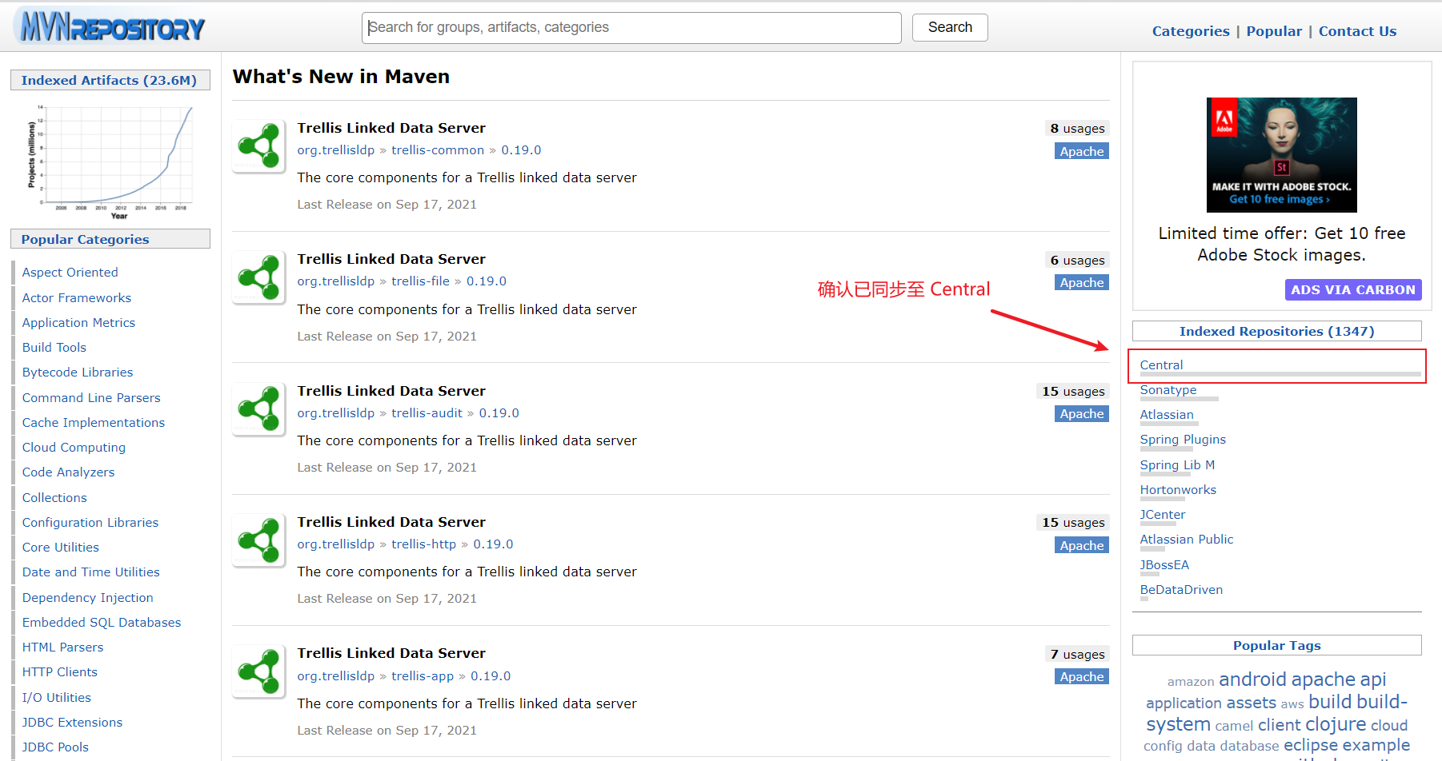Screen dimensions: 1442x761
Task: Click the trellis-app artifact icon
Action: click(259, 671)
